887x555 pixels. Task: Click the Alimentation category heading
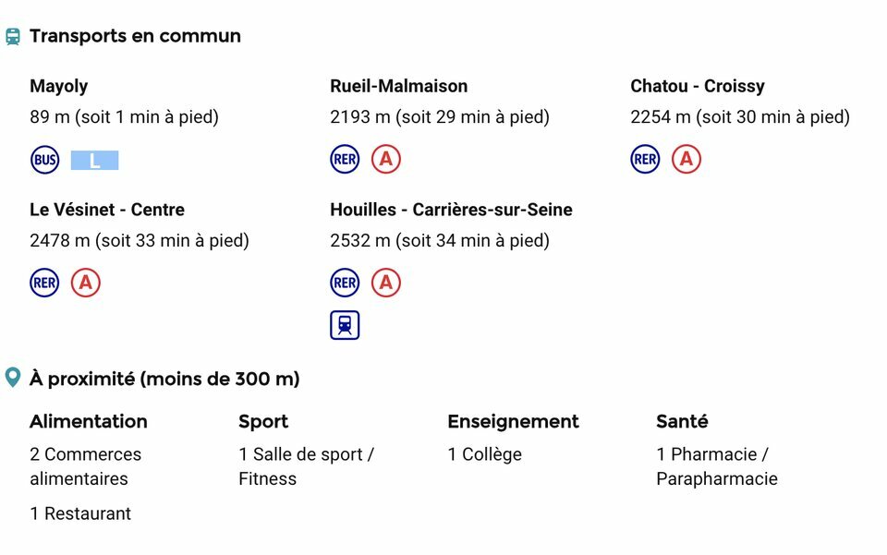pos(89,422)
